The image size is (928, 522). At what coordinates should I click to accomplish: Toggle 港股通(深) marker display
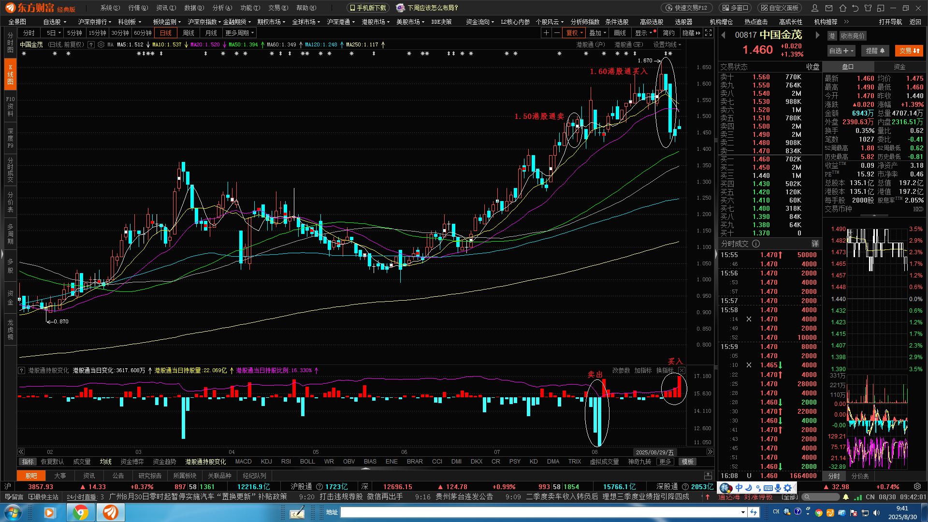[x=629, y=44]
